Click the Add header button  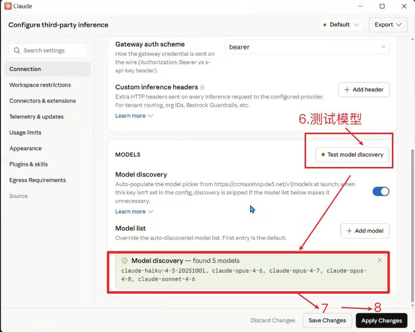tap(363, 90)
